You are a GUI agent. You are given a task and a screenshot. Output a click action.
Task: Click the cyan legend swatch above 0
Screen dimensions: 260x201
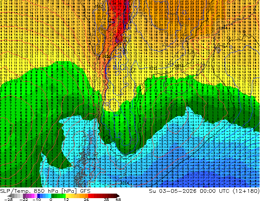tap(50, 196)
